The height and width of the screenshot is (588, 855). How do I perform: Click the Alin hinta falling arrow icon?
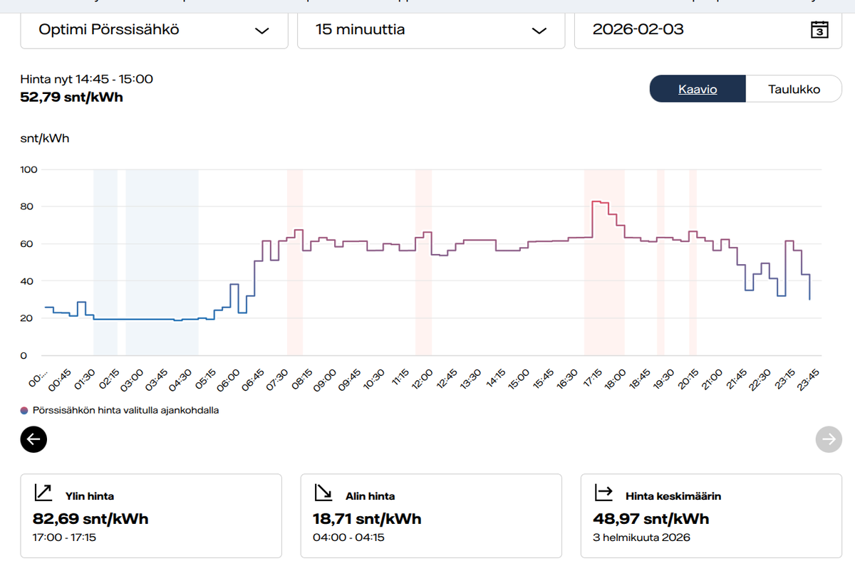pos(323,492)
